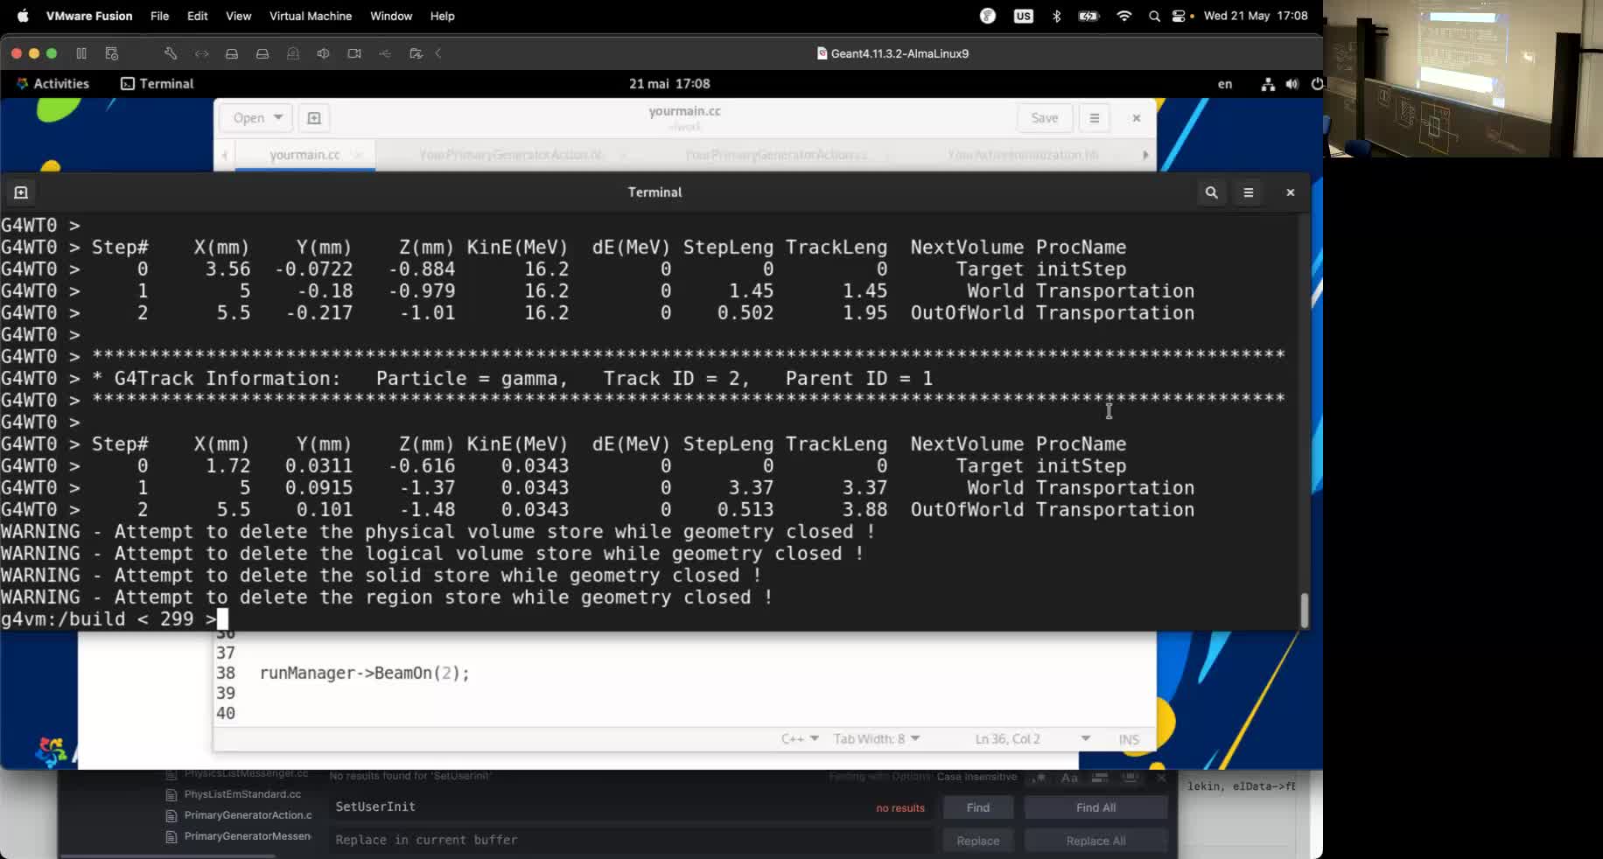Connect a USB device via the toolbar icon
1603x859 pixels.
click(383, 53)
